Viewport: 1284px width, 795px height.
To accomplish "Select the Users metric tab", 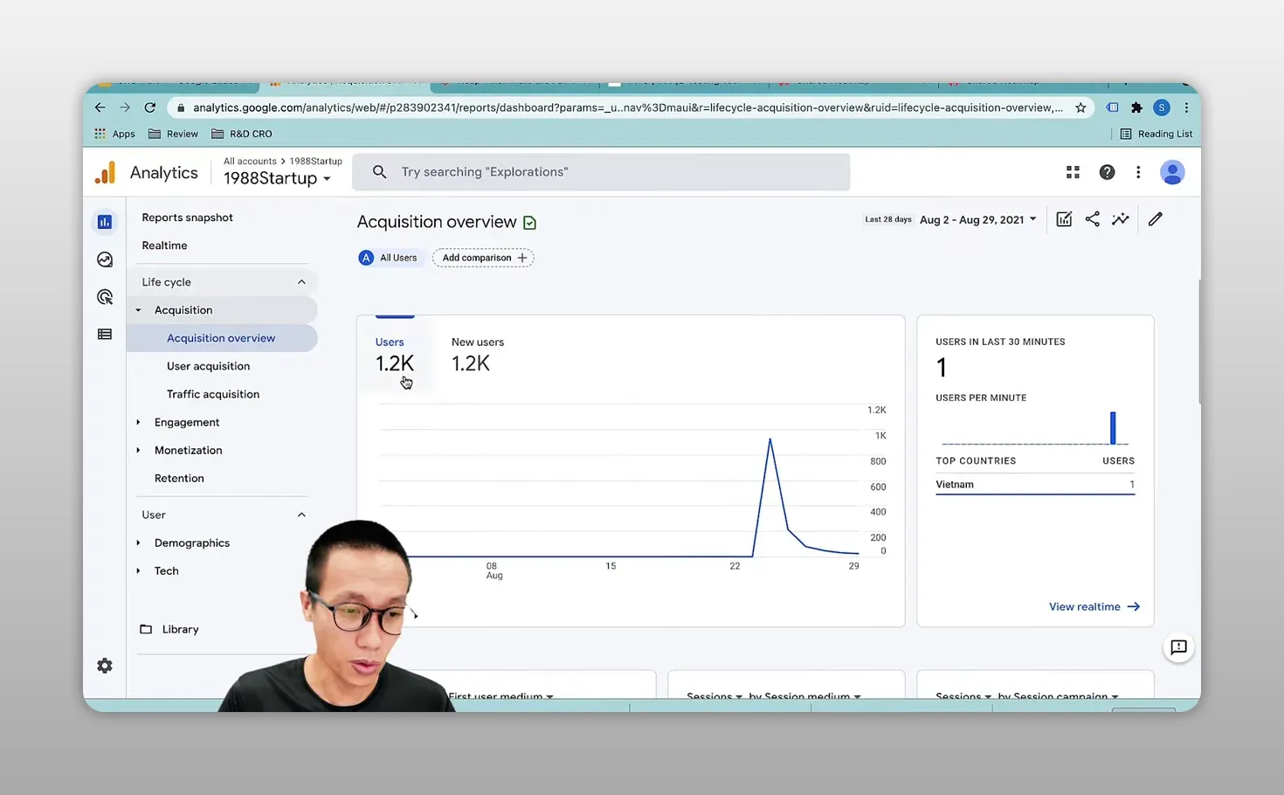I will click(x=395, y=354).
